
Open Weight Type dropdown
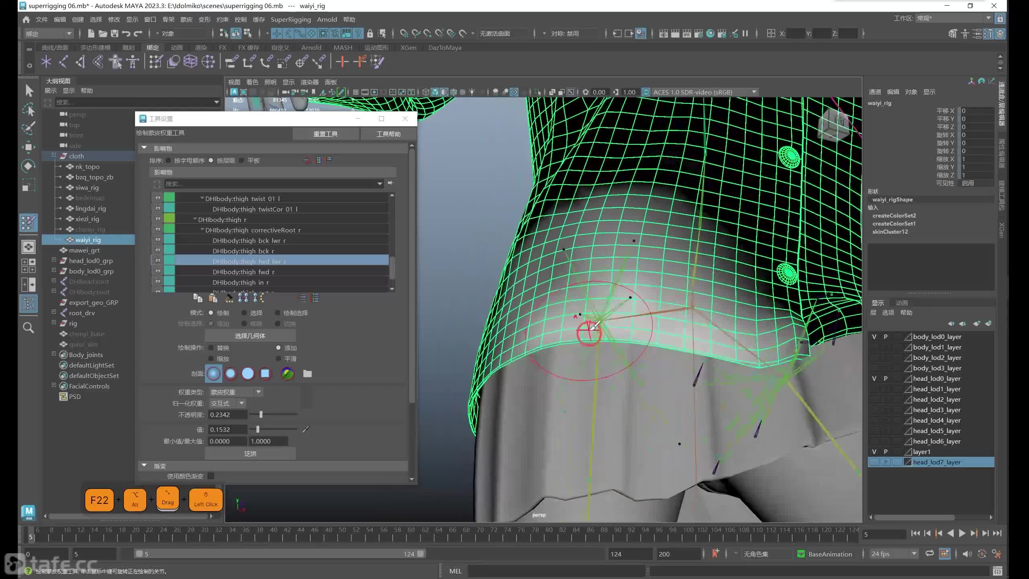coord(236,392)
